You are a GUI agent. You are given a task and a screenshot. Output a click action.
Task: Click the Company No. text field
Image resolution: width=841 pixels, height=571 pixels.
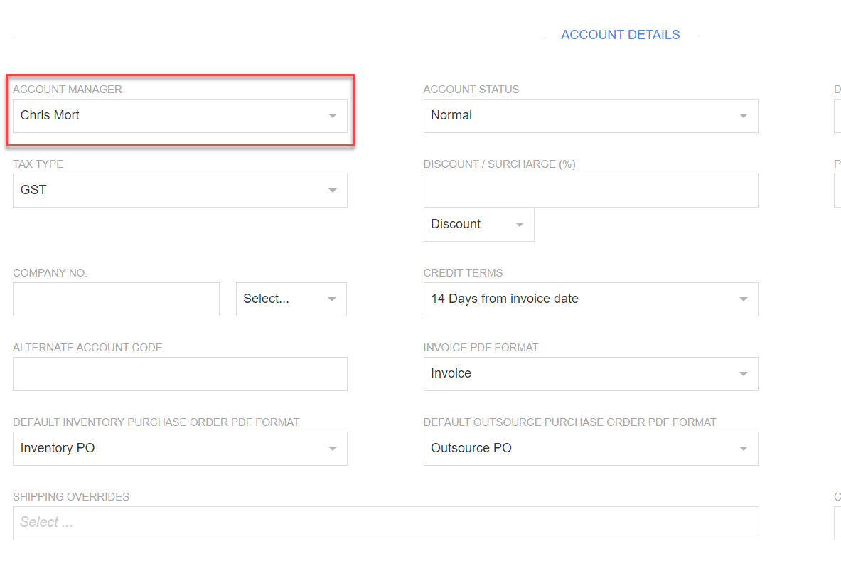point(116,299)
